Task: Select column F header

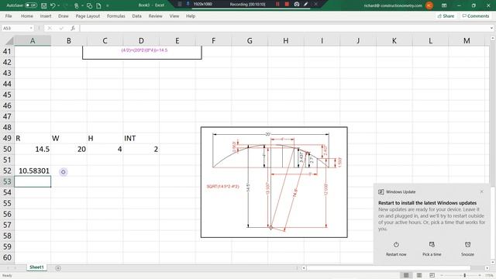Action: pos(214,41)
